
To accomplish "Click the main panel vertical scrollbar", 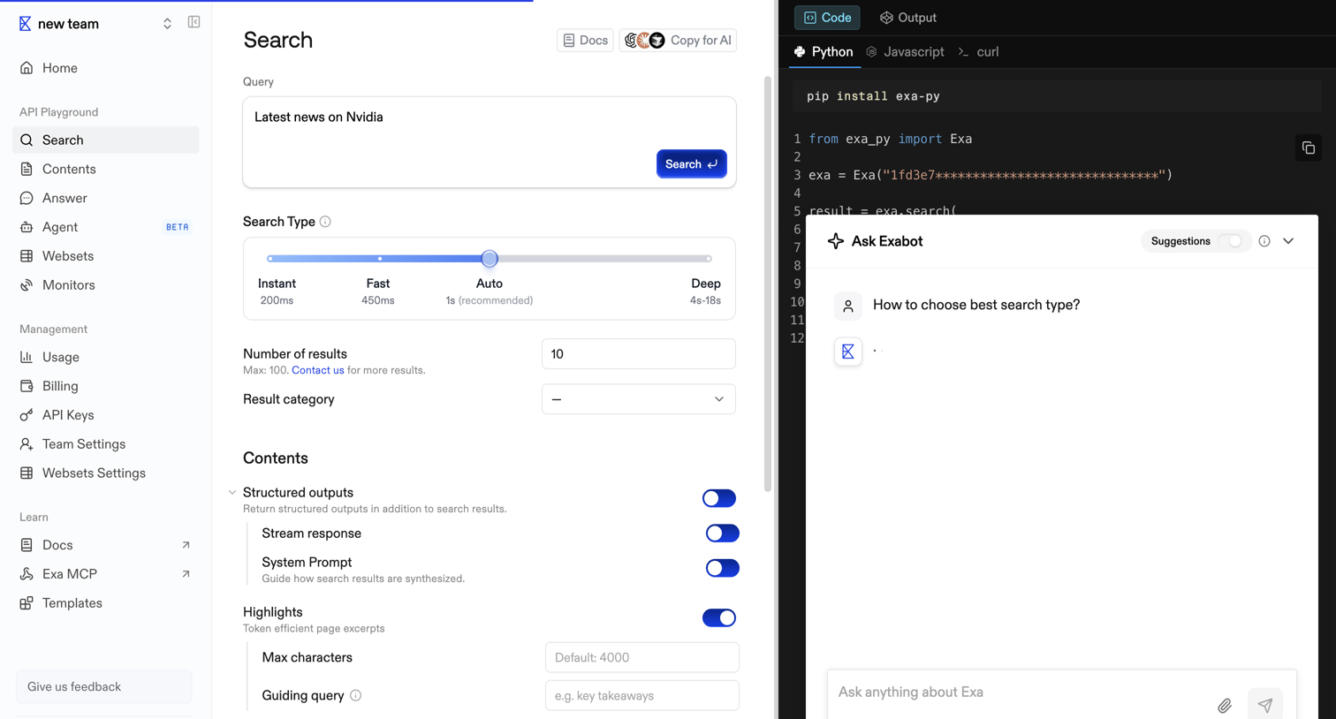I will [768, 283].
